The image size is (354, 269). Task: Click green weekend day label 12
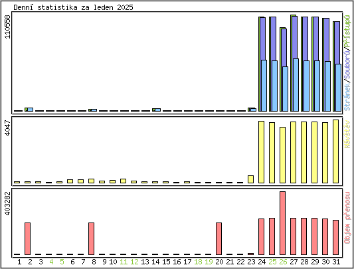[x=134, y=262]
